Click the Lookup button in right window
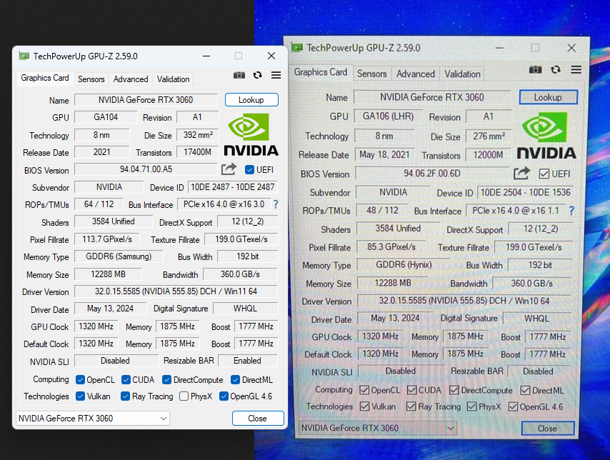The height and width of the screenshot is (460, 610). point(548,97)
